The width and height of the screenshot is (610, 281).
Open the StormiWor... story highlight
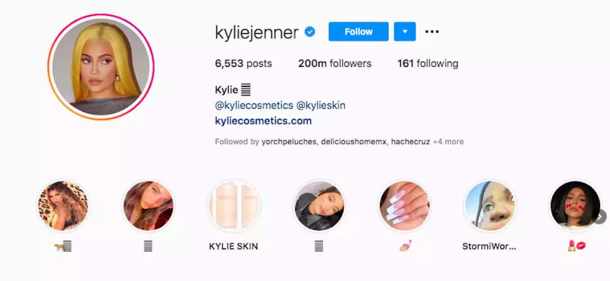[490, 206]
